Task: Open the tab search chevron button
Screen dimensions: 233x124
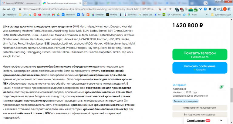Action: [206, 3]
